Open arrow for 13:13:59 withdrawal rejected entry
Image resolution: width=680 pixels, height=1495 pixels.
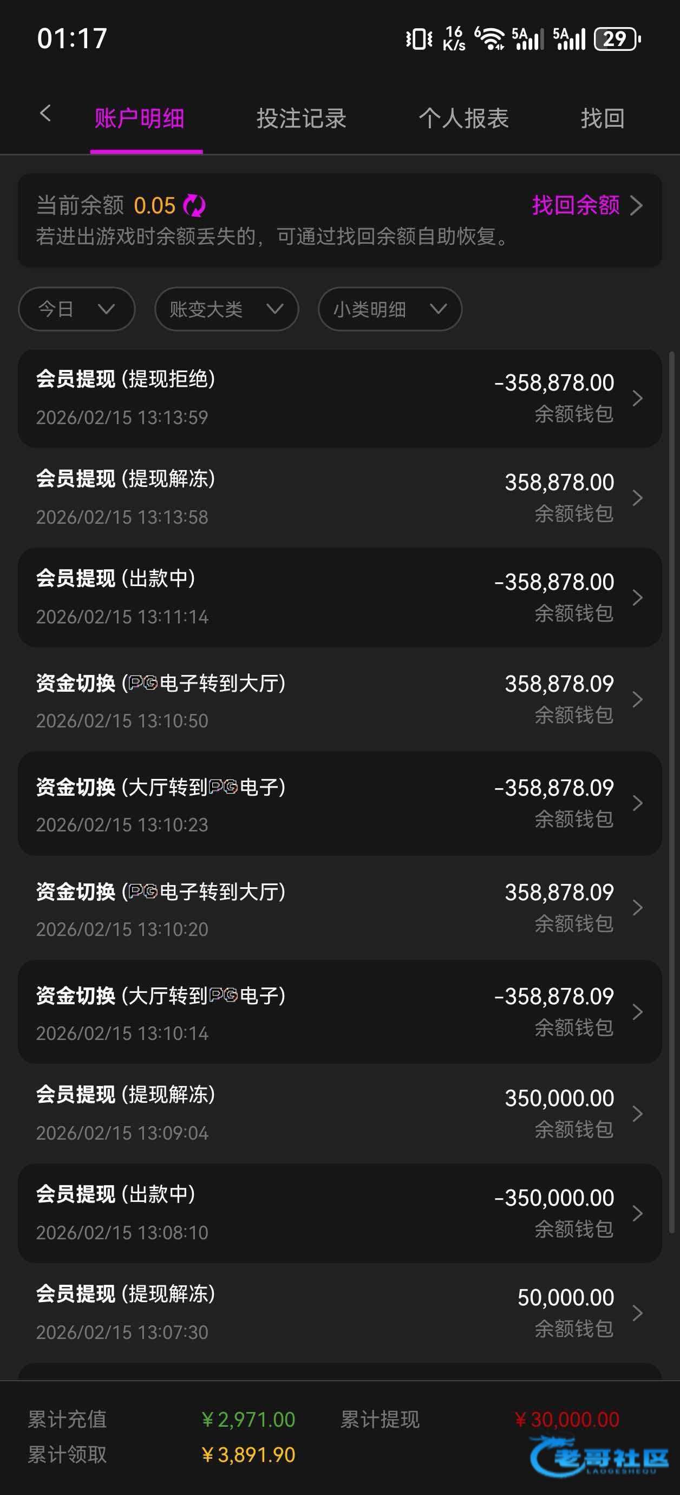coord(637,398)
